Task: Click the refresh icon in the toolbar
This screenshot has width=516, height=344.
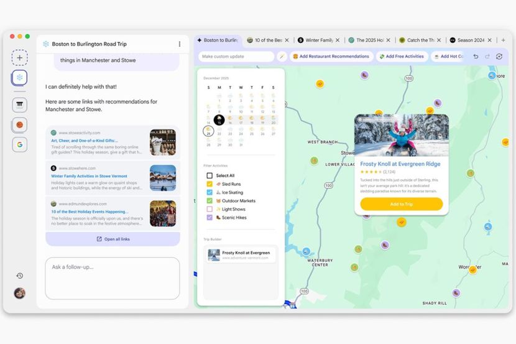Action: point(499,57)
